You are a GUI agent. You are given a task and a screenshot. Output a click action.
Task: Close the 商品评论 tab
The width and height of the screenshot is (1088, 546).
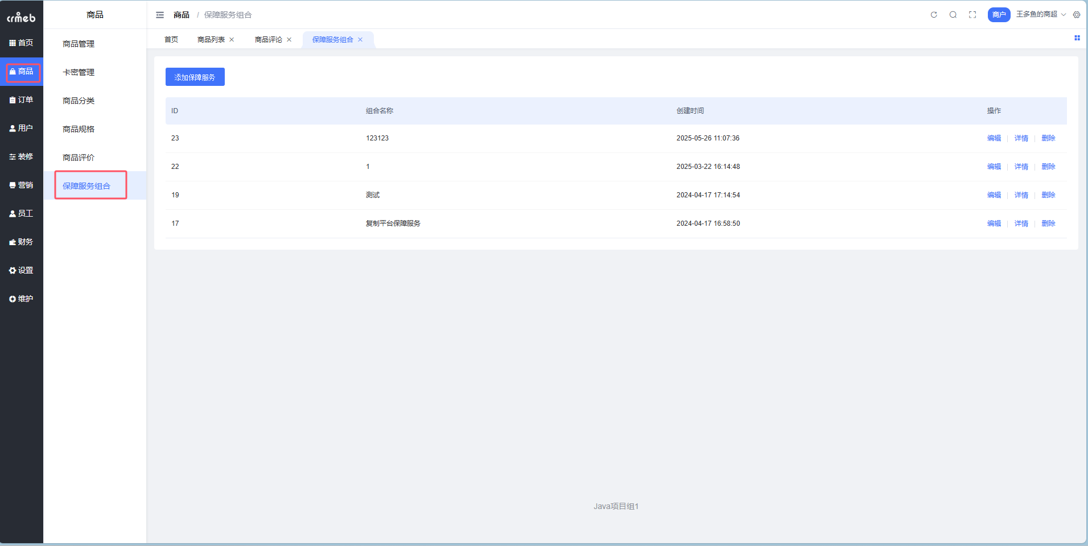click(289, 40)
